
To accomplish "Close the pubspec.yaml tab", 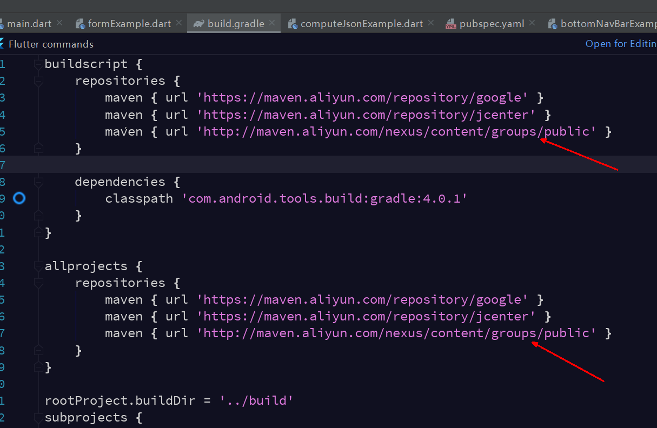I will coord(532,23).
